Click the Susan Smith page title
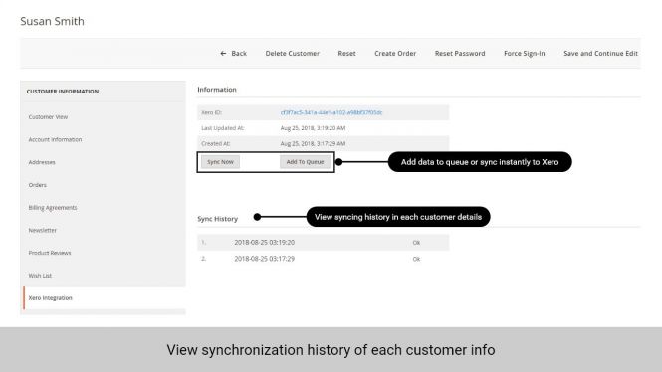This screenshot has width=662, height=372. 53,21
